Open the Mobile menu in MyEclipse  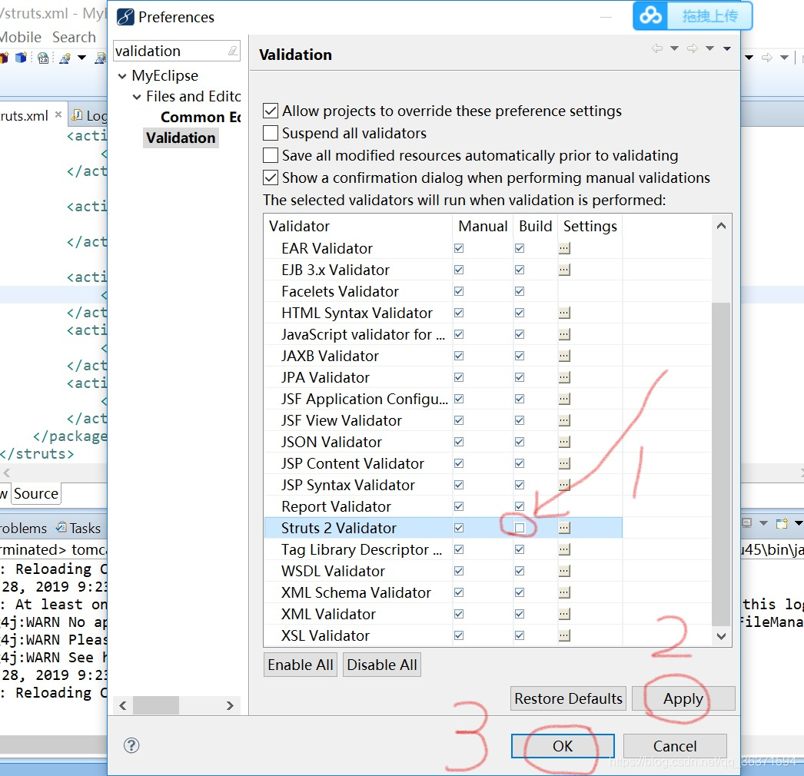[21, 38]
